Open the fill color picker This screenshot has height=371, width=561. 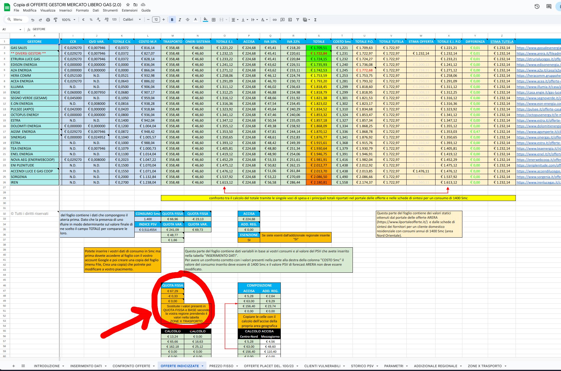[206, 20]
